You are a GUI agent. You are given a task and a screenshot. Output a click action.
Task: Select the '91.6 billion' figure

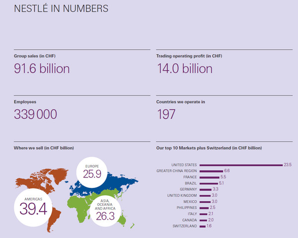pos(42,69)
